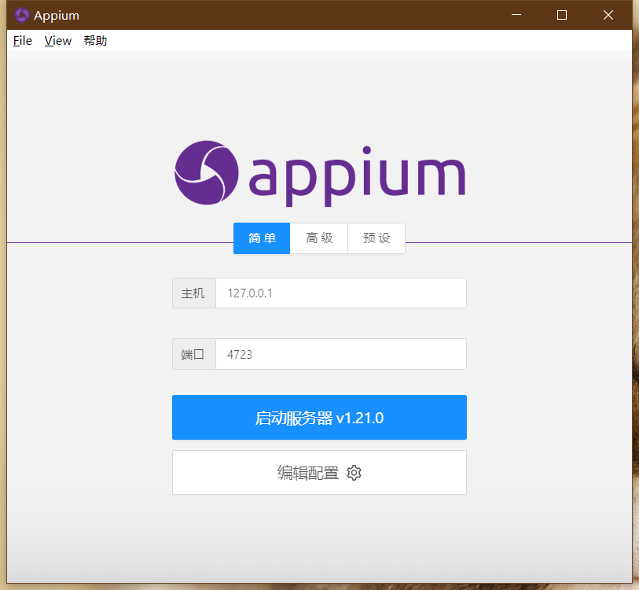Screen dimensions: 639x590
Task: Open 编辑配置 configuration editor
Action: coord(319,473)
